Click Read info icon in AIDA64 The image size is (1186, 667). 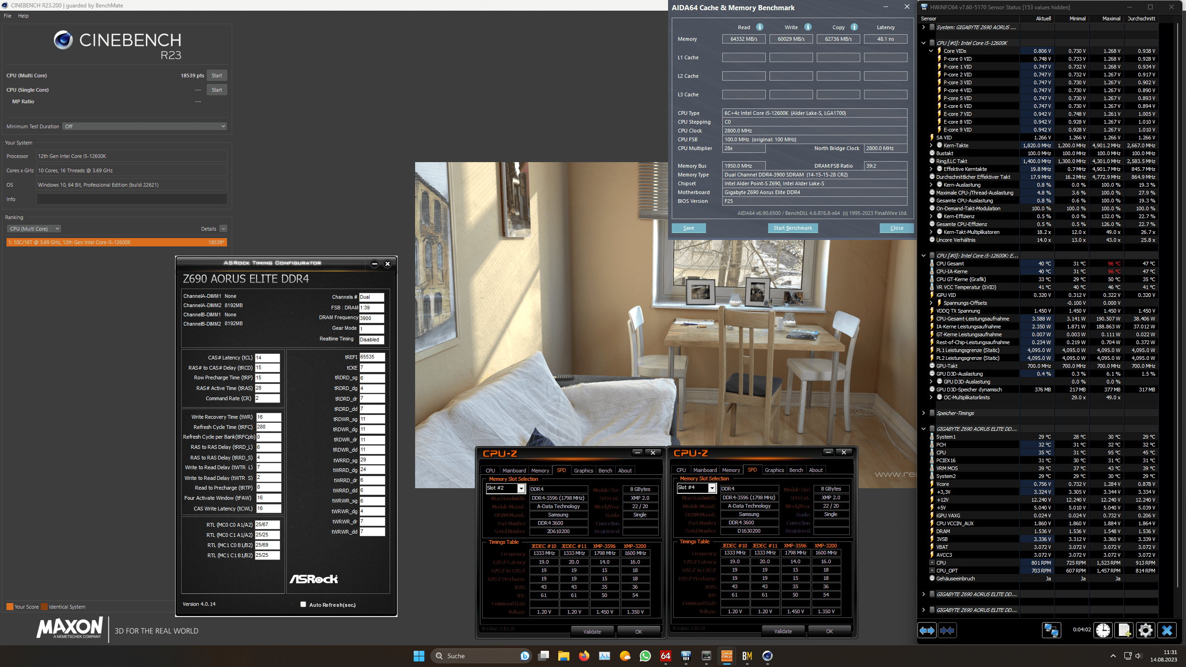[x=760, y=27]
